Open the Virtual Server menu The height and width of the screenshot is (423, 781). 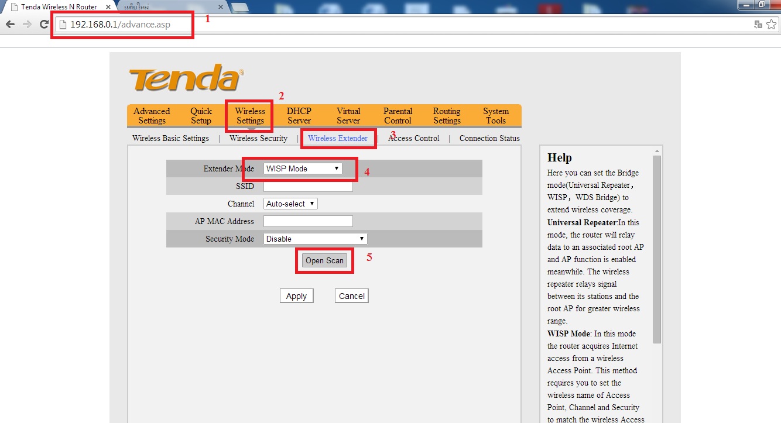pos(348,116)
